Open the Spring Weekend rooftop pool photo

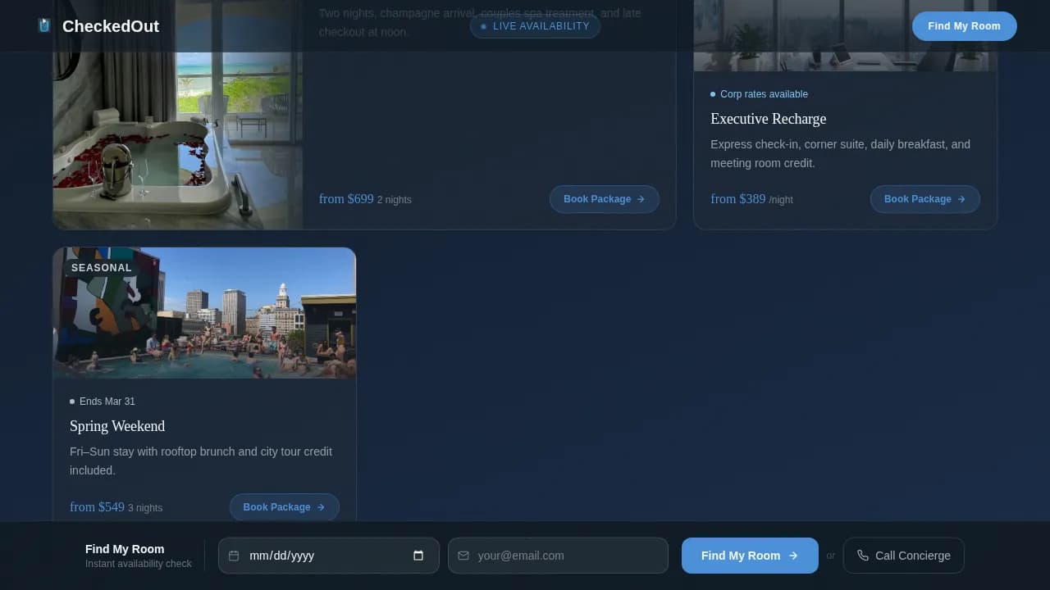pos(205,313)
